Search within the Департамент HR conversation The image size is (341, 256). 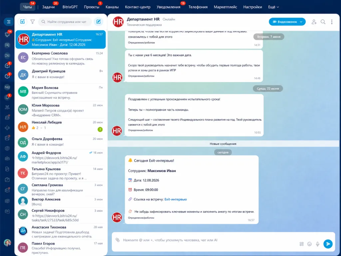point(323,22)
